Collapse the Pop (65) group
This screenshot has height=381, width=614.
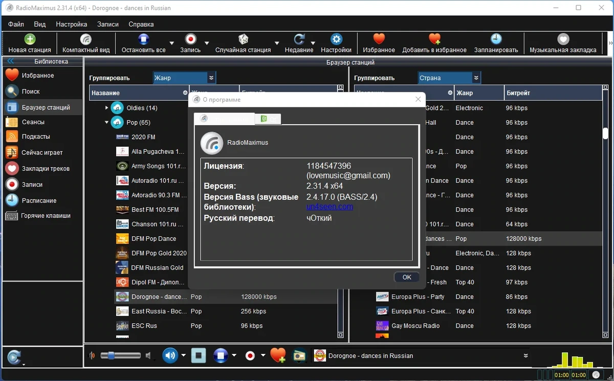pos(106,122)
